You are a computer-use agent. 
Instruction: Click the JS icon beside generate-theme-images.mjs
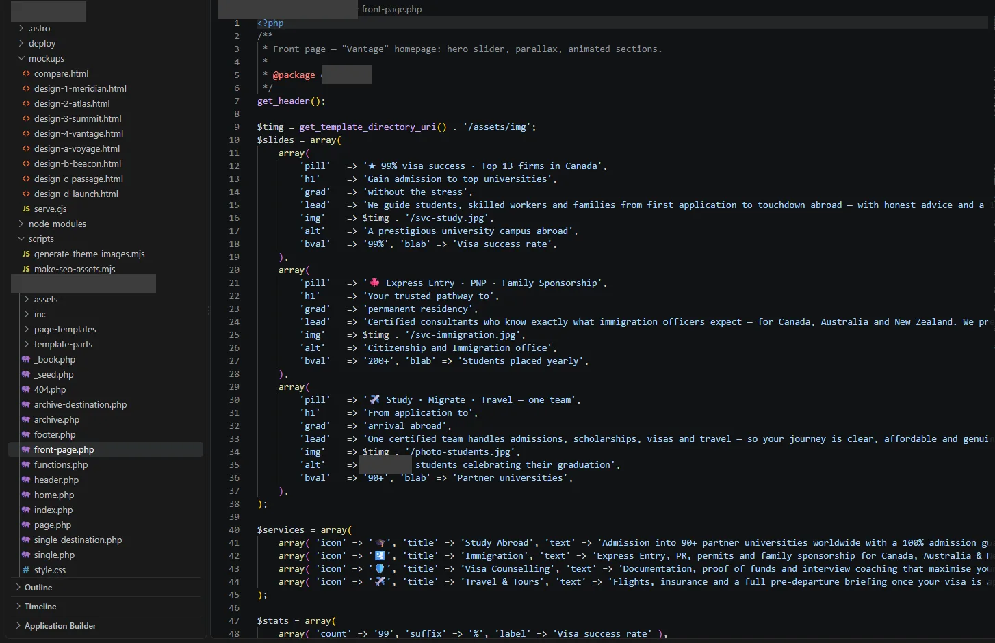tap(26, 254)
